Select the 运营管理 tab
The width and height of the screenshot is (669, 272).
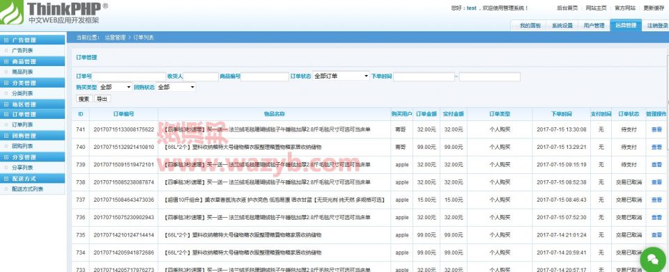click(x=626, y=26)
